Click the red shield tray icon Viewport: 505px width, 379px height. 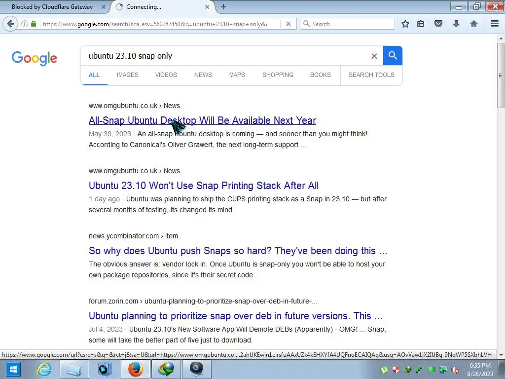point(396,370)
